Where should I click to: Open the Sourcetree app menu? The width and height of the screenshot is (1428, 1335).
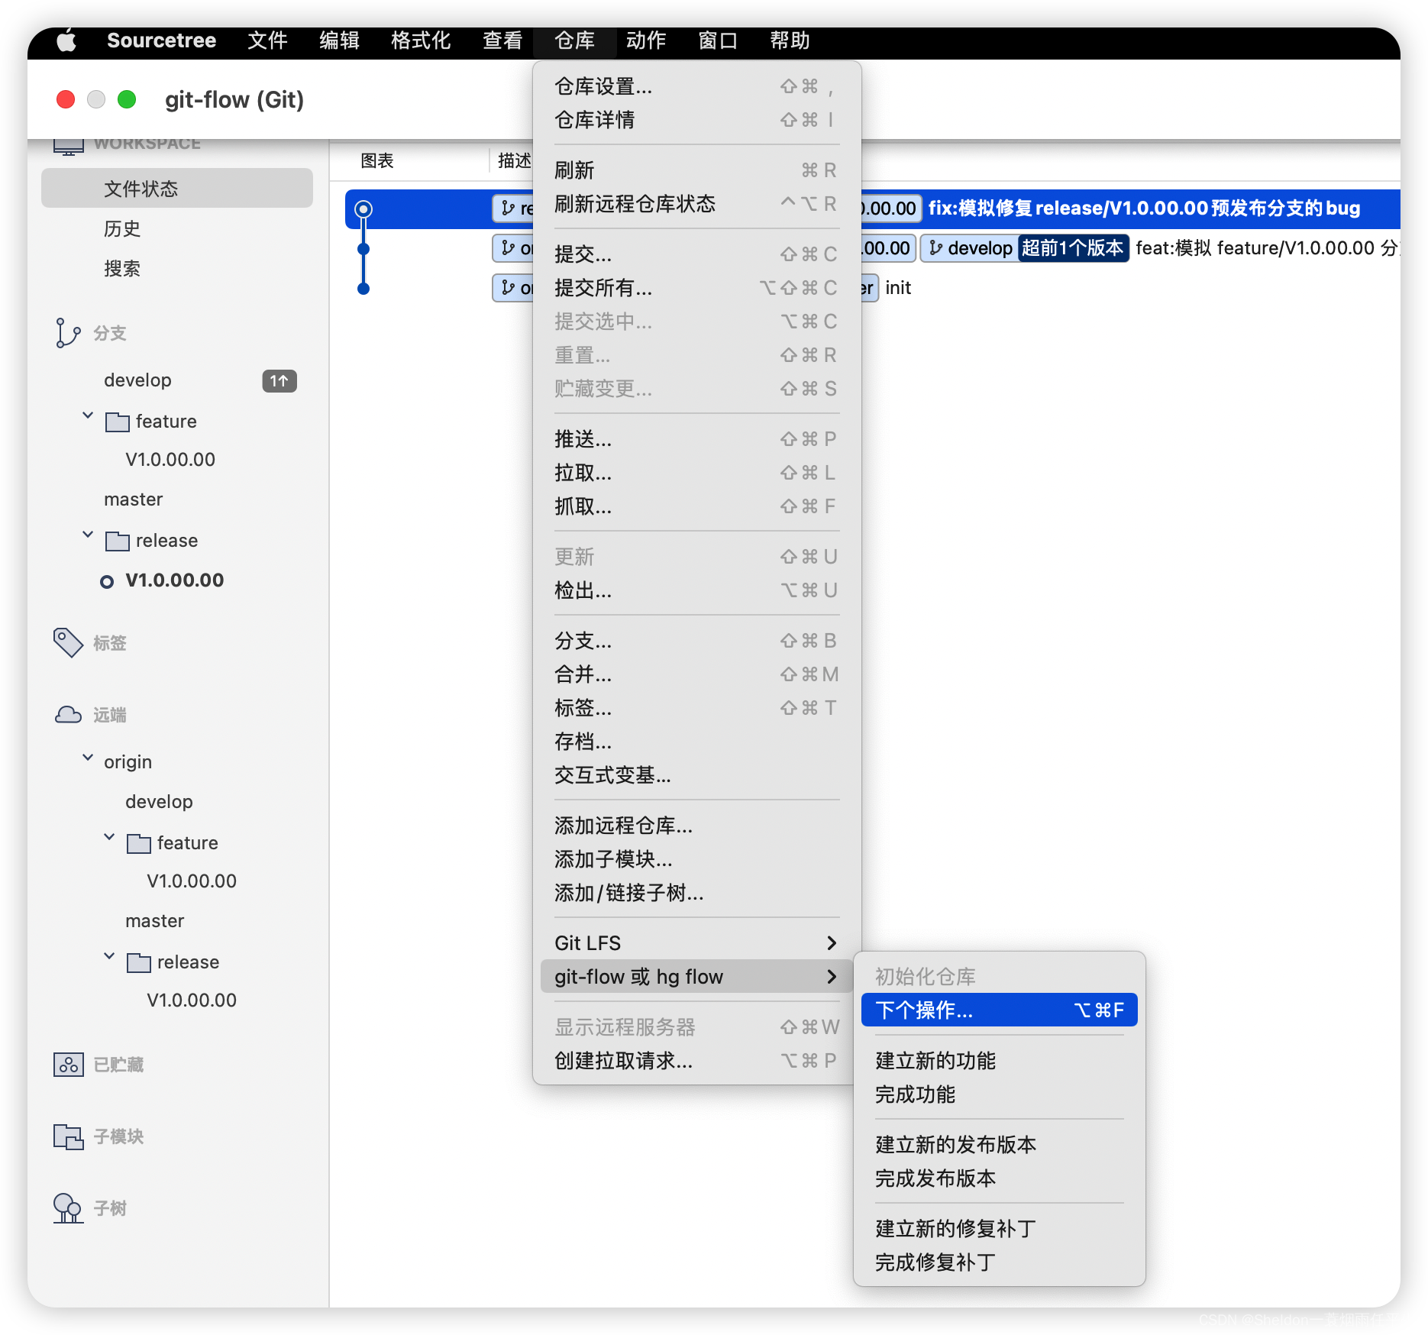[161, 40]
